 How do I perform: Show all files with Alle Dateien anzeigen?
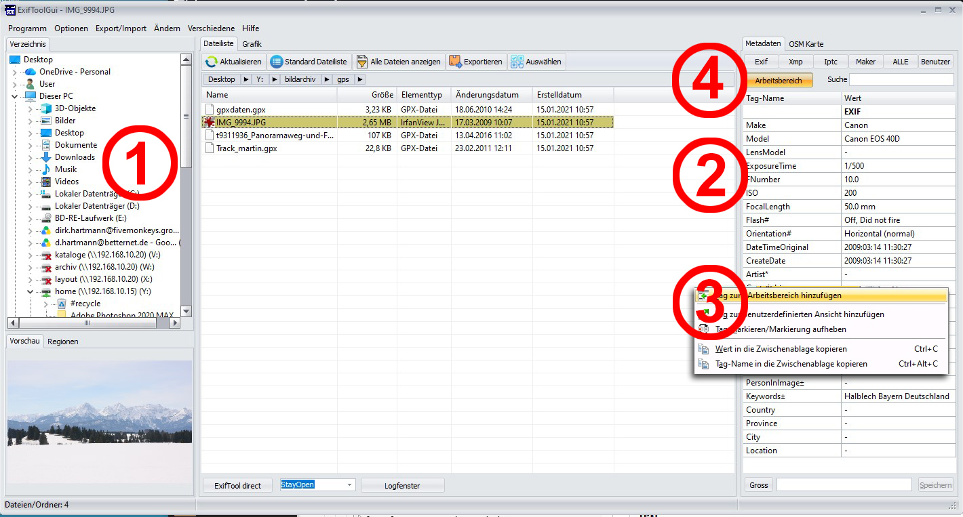[399, 62]
